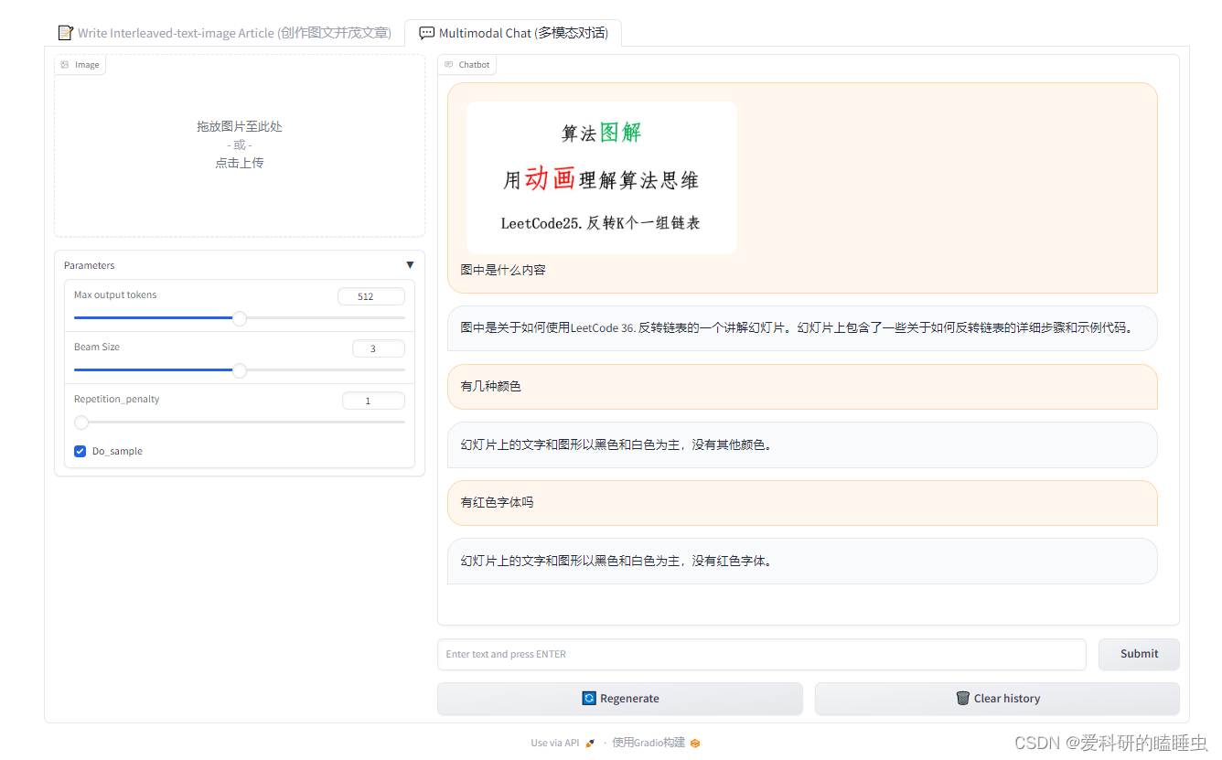Click the Beam Size number field
1222x760 pixels.
tap(378, 348)
